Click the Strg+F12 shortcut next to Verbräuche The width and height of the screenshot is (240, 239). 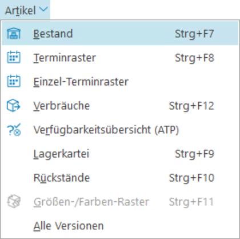(191, 106)
